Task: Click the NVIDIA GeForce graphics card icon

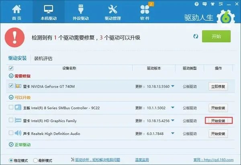Action: pyautogui.click(x=18, y=86)
